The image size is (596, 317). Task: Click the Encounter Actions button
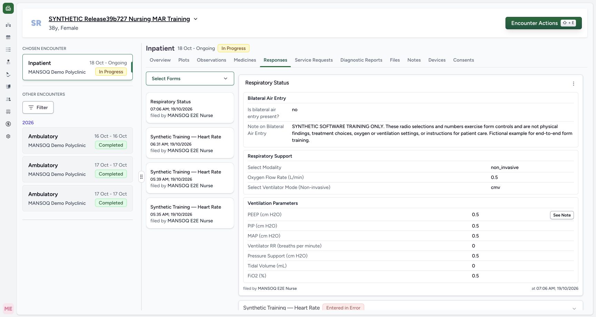tap(544, 23)
